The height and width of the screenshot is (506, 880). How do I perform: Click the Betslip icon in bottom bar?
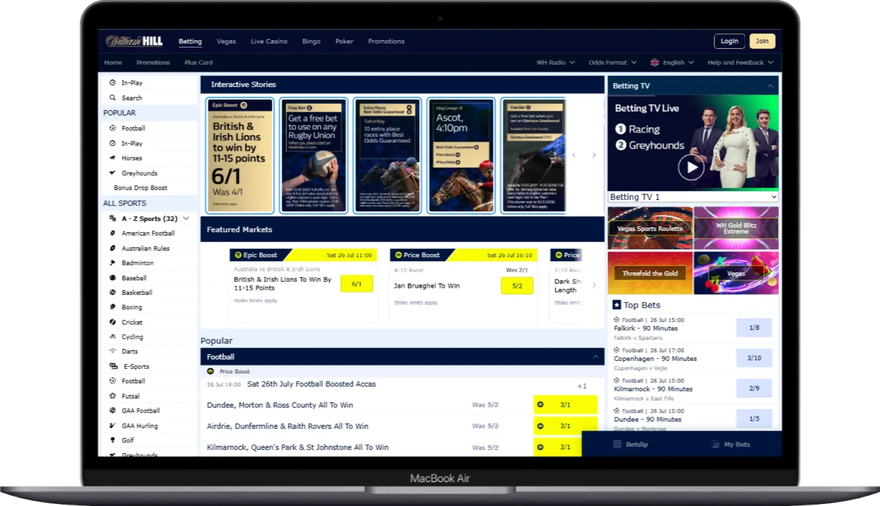[x=617, y=444]
